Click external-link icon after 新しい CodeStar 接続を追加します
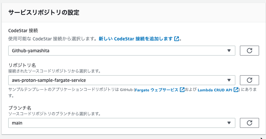The width and height of the screenshot is (266, 139). pyautogui.click(x=177, y=39)
